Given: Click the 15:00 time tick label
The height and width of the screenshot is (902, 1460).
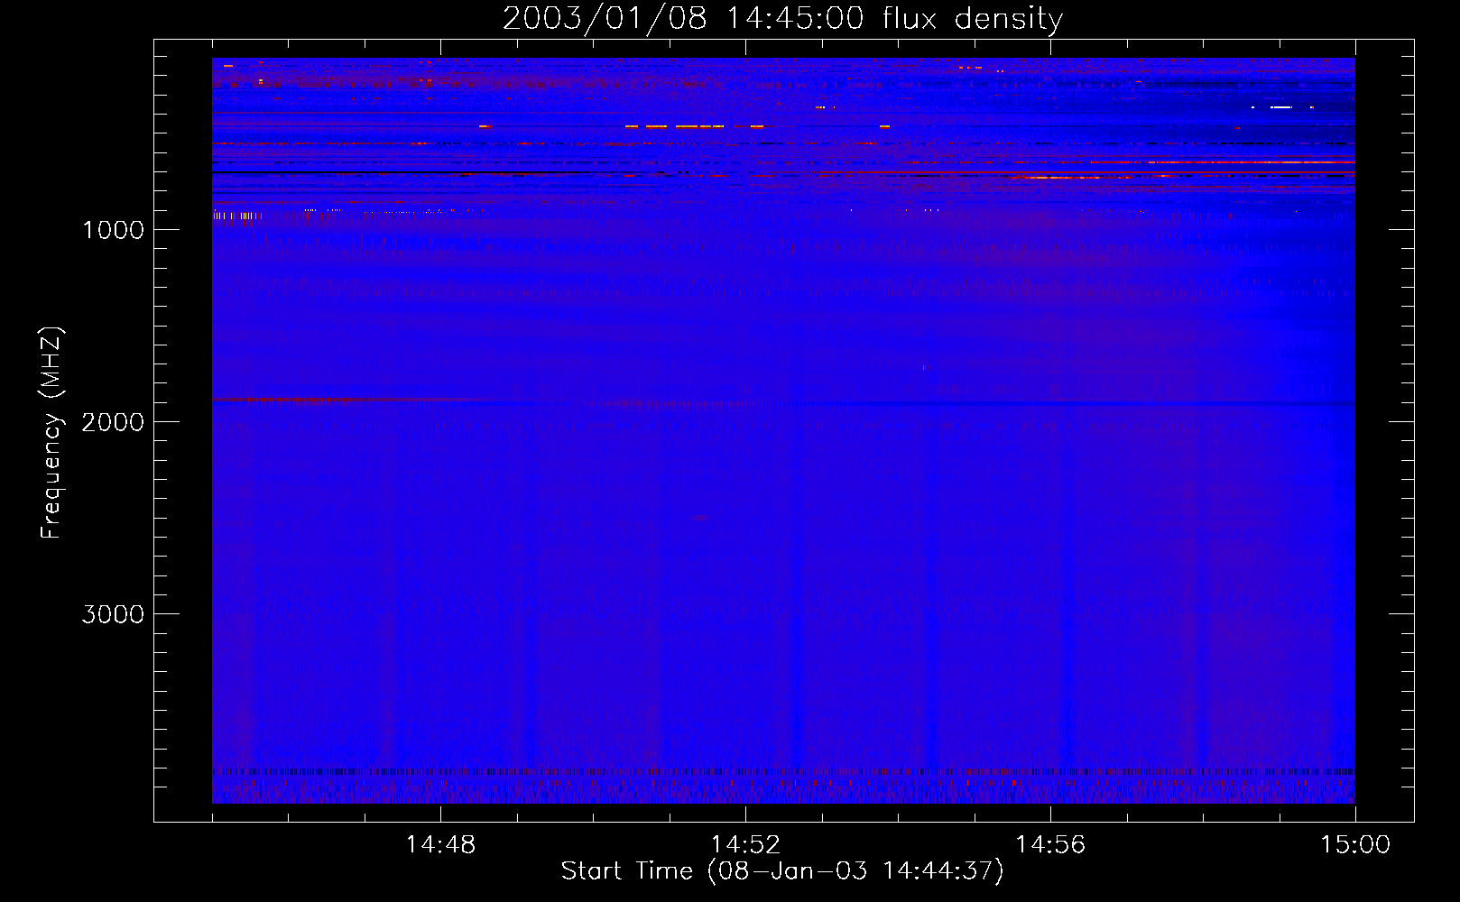Looking at the screenshot, I should pos(1355,845).
